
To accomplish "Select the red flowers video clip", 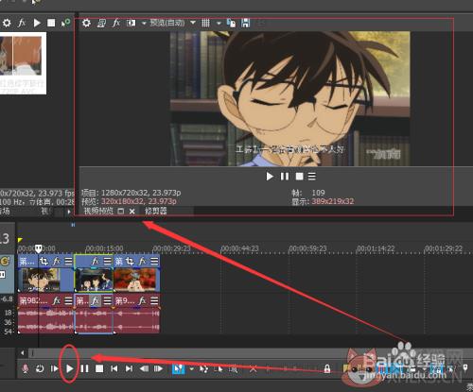I will coord(135,280).
